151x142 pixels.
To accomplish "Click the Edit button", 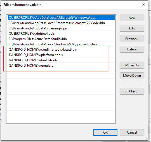I will pos(132,28).
